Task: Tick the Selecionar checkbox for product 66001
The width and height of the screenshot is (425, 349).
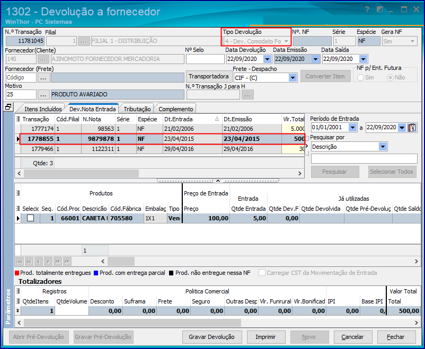Action: pos(31,218)
